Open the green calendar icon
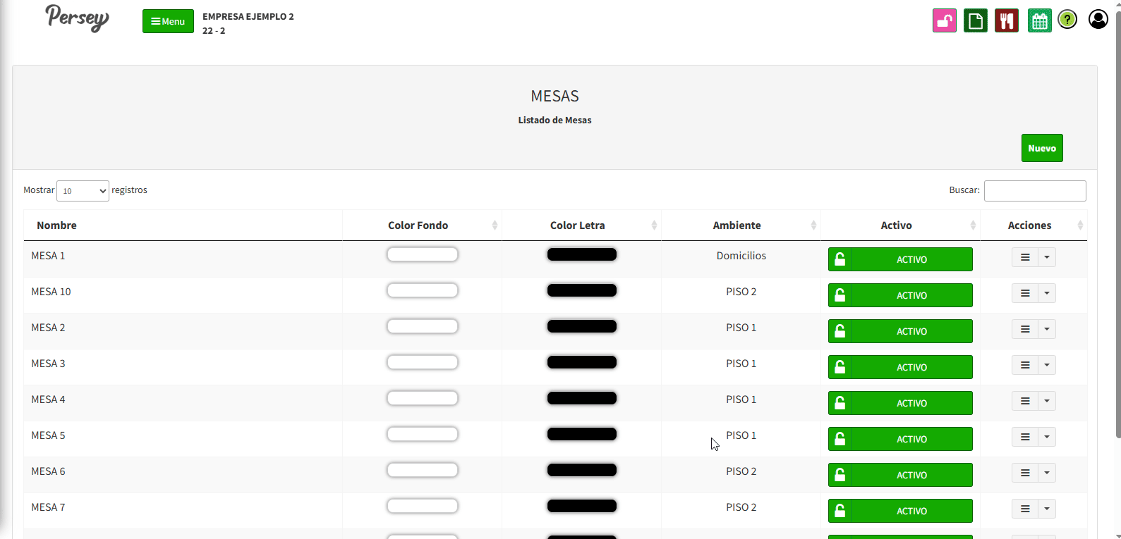Viewport: 1121px width, 539px height. tap(1039, 20)
